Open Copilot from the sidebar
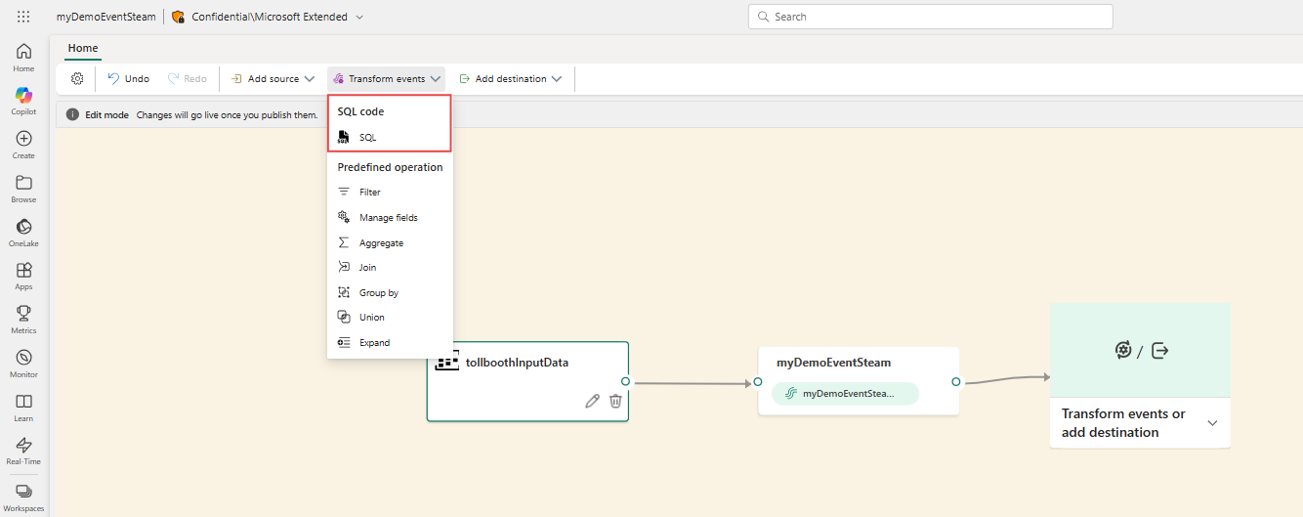Image resolution: width=1303 pixels, height=517 pixels. pos(23,101)
